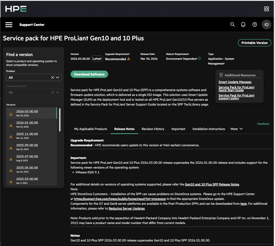Click the search magnifier icon
The height and width of the screenshot is (246, 275).
coord(232,24)
